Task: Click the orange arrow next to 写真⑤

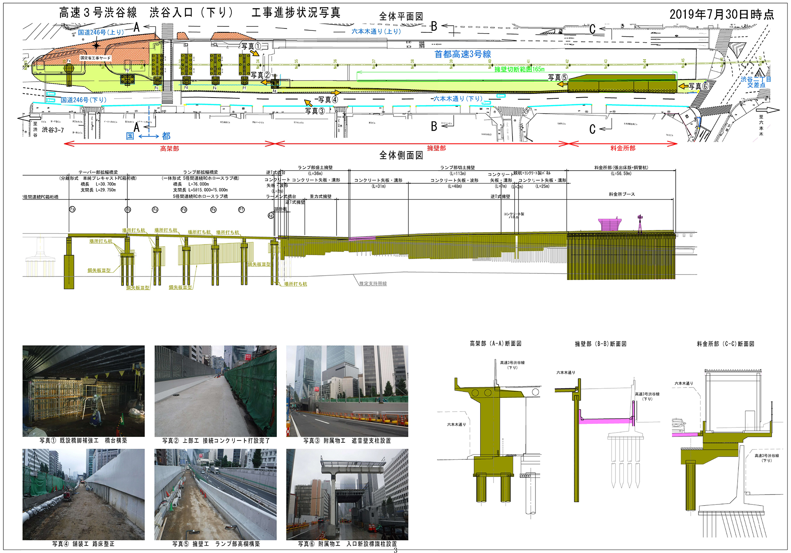Action: tap(562, 84)
